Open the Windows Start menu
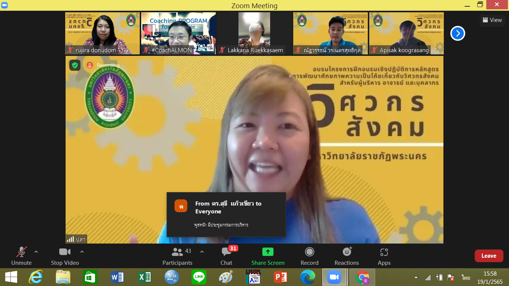Image resolution: width=509 pixels, height=286 pixels. 11,277
